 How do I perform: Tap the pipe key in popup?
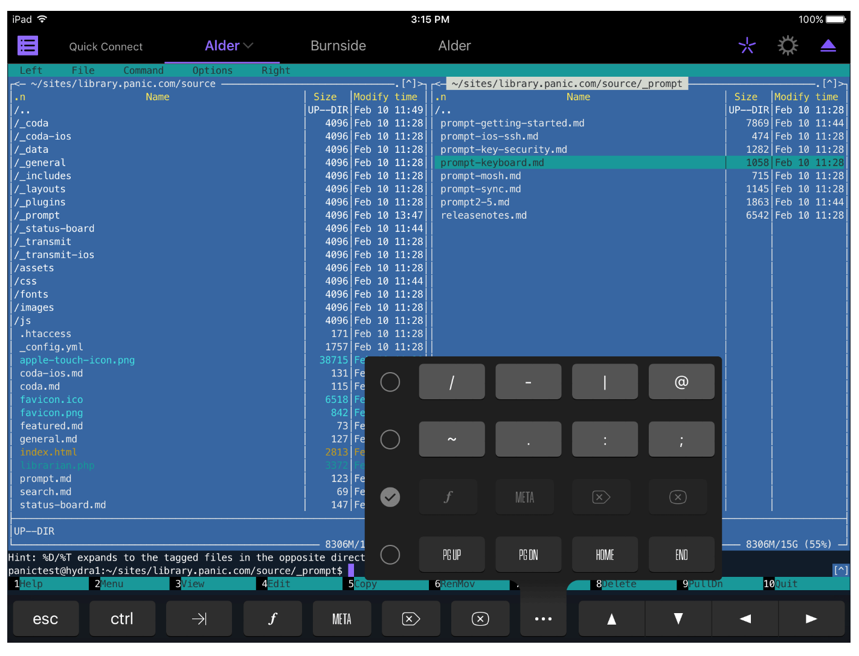[605, 382]
